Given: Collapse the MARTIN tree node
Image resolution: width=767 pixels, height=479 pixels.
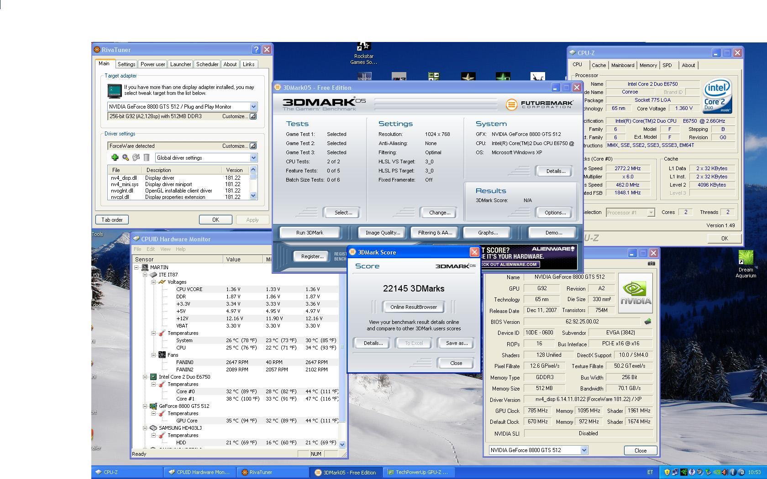Looking at the screenshot, I should pos(137,267).
